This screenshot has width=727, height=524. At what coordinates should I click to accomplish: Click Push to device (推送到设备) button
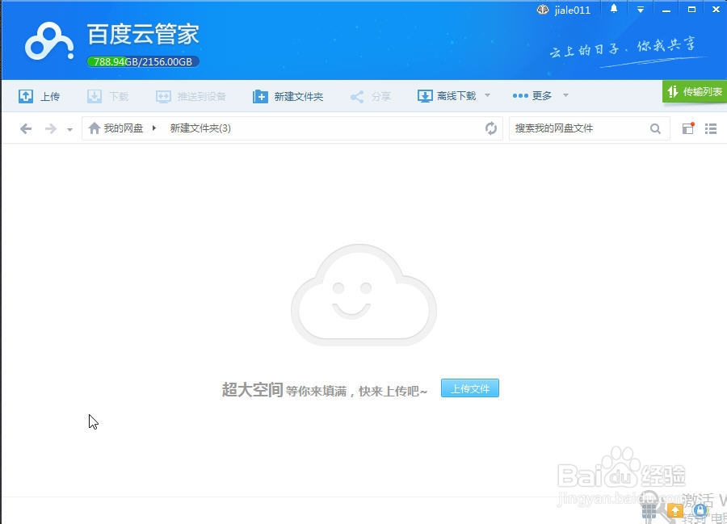(x=191, y=96)
